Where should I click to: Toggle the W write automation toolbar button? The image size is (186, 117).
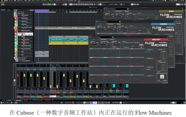51,4
